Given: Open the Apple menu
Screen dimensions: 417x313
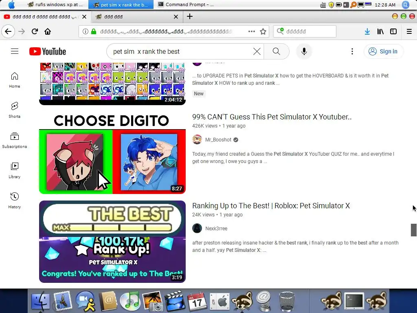Looking at the screenshot, I should pos(12,4).
